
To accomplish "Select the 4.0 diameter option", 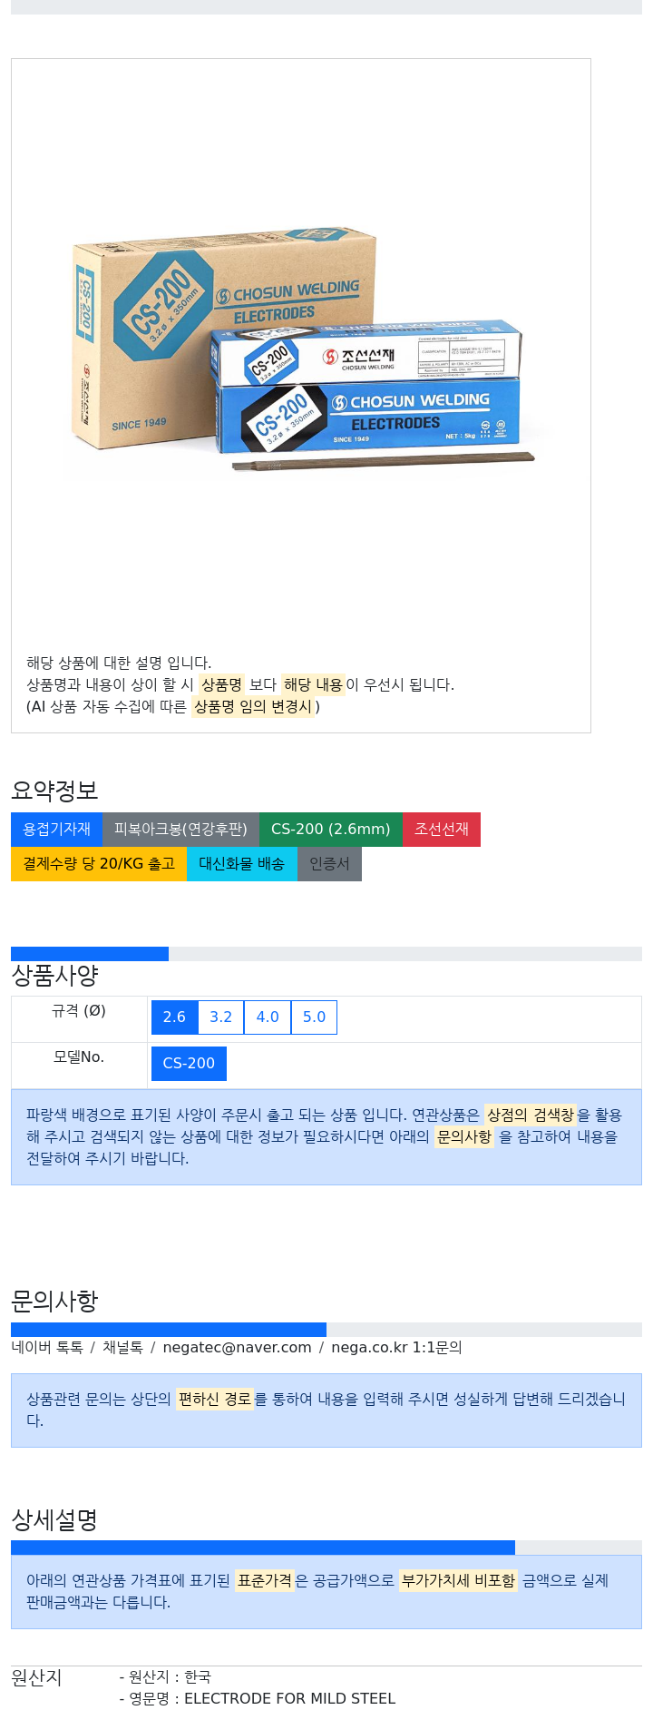I will pyautogui.click(x=268, y=1017).
